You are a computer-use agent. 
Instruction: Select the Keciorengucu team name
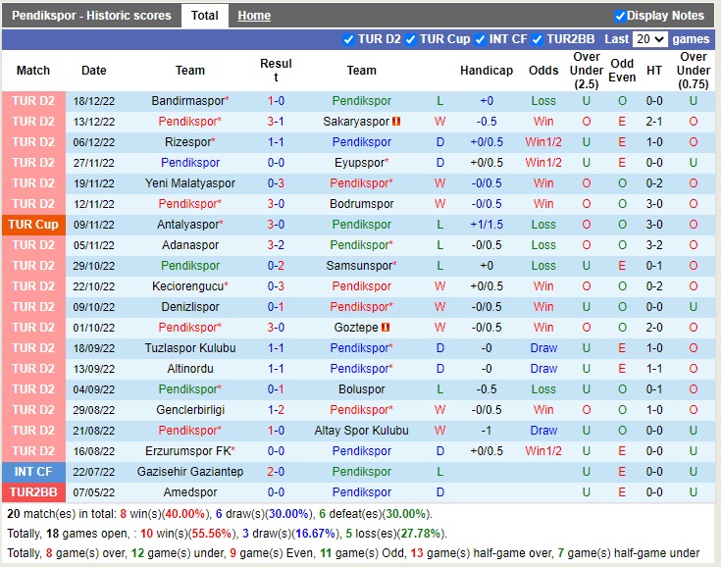click(x=189, y=286)
